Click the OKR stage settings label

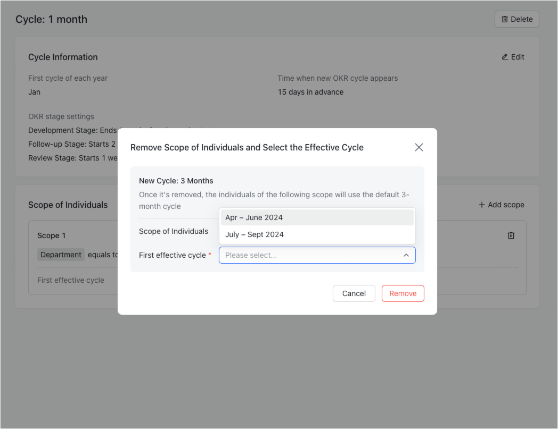[61, 116]
